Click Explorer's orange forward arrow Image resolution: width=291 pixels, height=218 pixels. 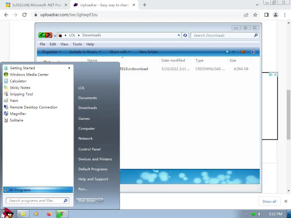49,35
